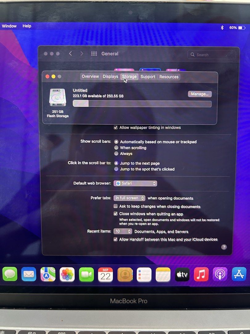Go forward in System Preferences

point(81,54)
